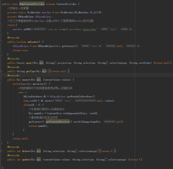Click comment mentioning addURI and Matcher
This screenshot has height=169, width=173.
coord(50,21)
